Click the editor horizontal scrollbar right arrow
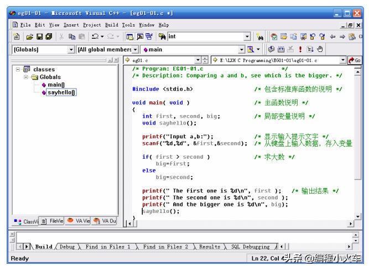The width and height of the screenshot is (369, 271). coord(351,224)
